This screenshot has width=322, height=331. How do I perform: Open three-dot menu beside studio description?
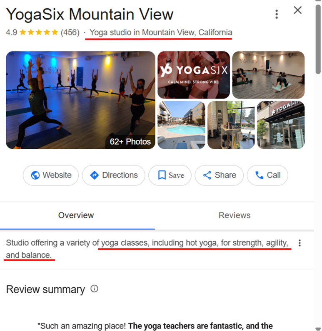coord(300,243)
